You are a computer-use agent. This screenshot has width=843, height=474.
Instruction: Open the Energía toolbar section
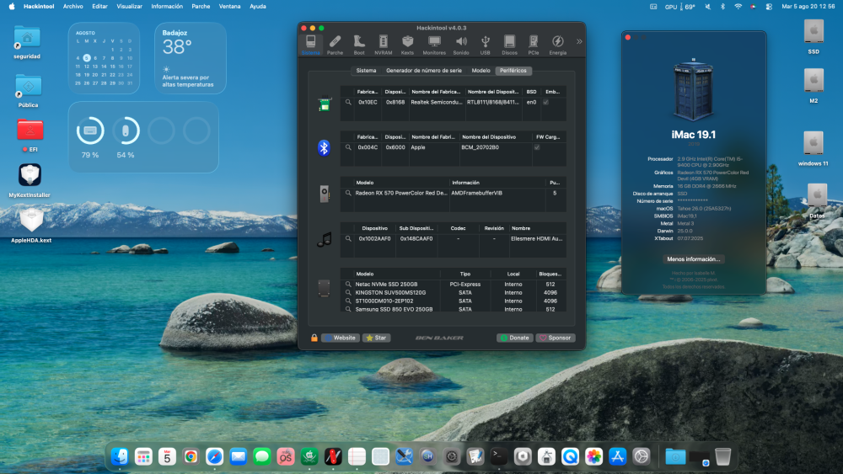pyautogui.click(x=558, y=45)
